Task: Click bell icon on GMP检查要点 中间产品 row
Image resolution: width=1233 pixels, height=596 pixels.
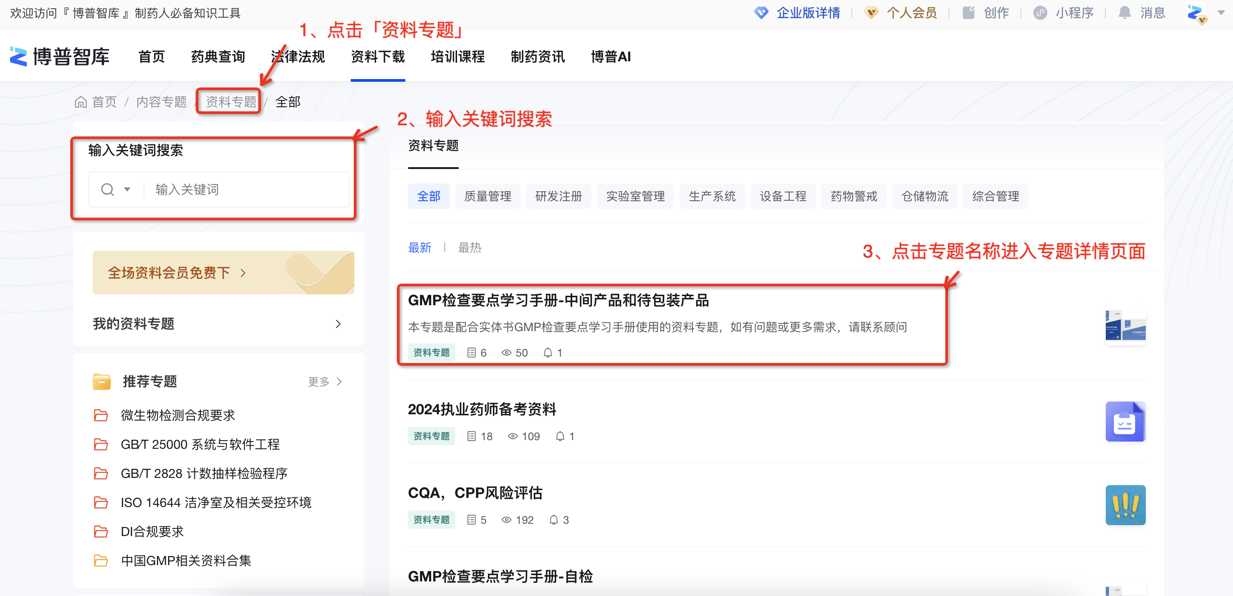Action: (x=548, y=353)
